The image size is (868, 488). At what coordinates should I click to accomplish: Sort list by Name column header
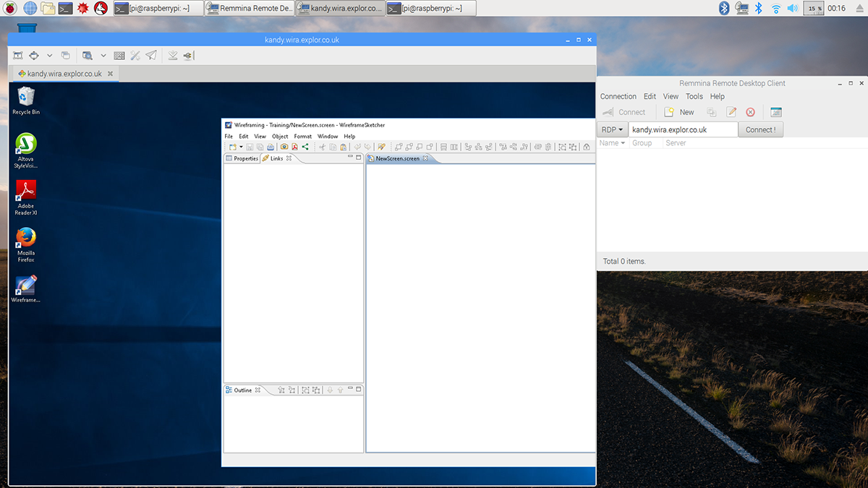[612, 143]
